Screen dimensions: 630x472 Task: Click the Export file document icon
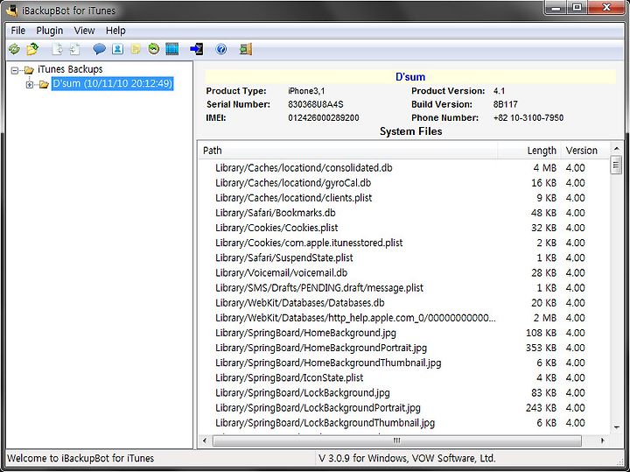tap(58, 49)
